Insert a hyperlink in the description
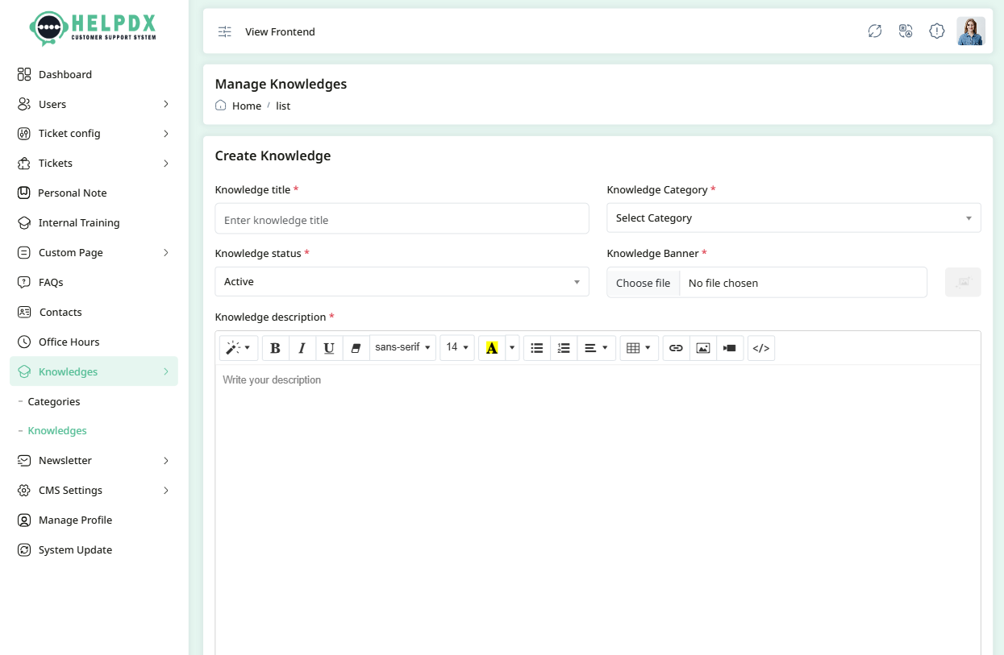1004x655 pixels. (x=676, y=347)
